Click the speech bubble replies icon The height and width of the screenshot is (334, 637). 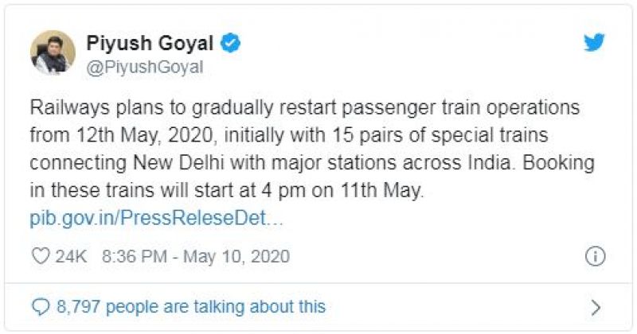coord(39,306)
